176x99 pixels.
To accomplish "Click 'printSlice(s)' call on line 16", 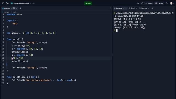I will tap(20, 61).
